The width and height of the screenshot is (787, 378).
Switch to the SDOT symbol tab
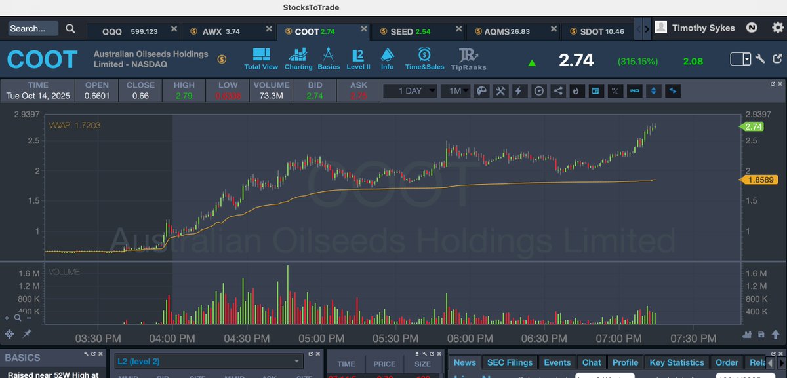597,31
